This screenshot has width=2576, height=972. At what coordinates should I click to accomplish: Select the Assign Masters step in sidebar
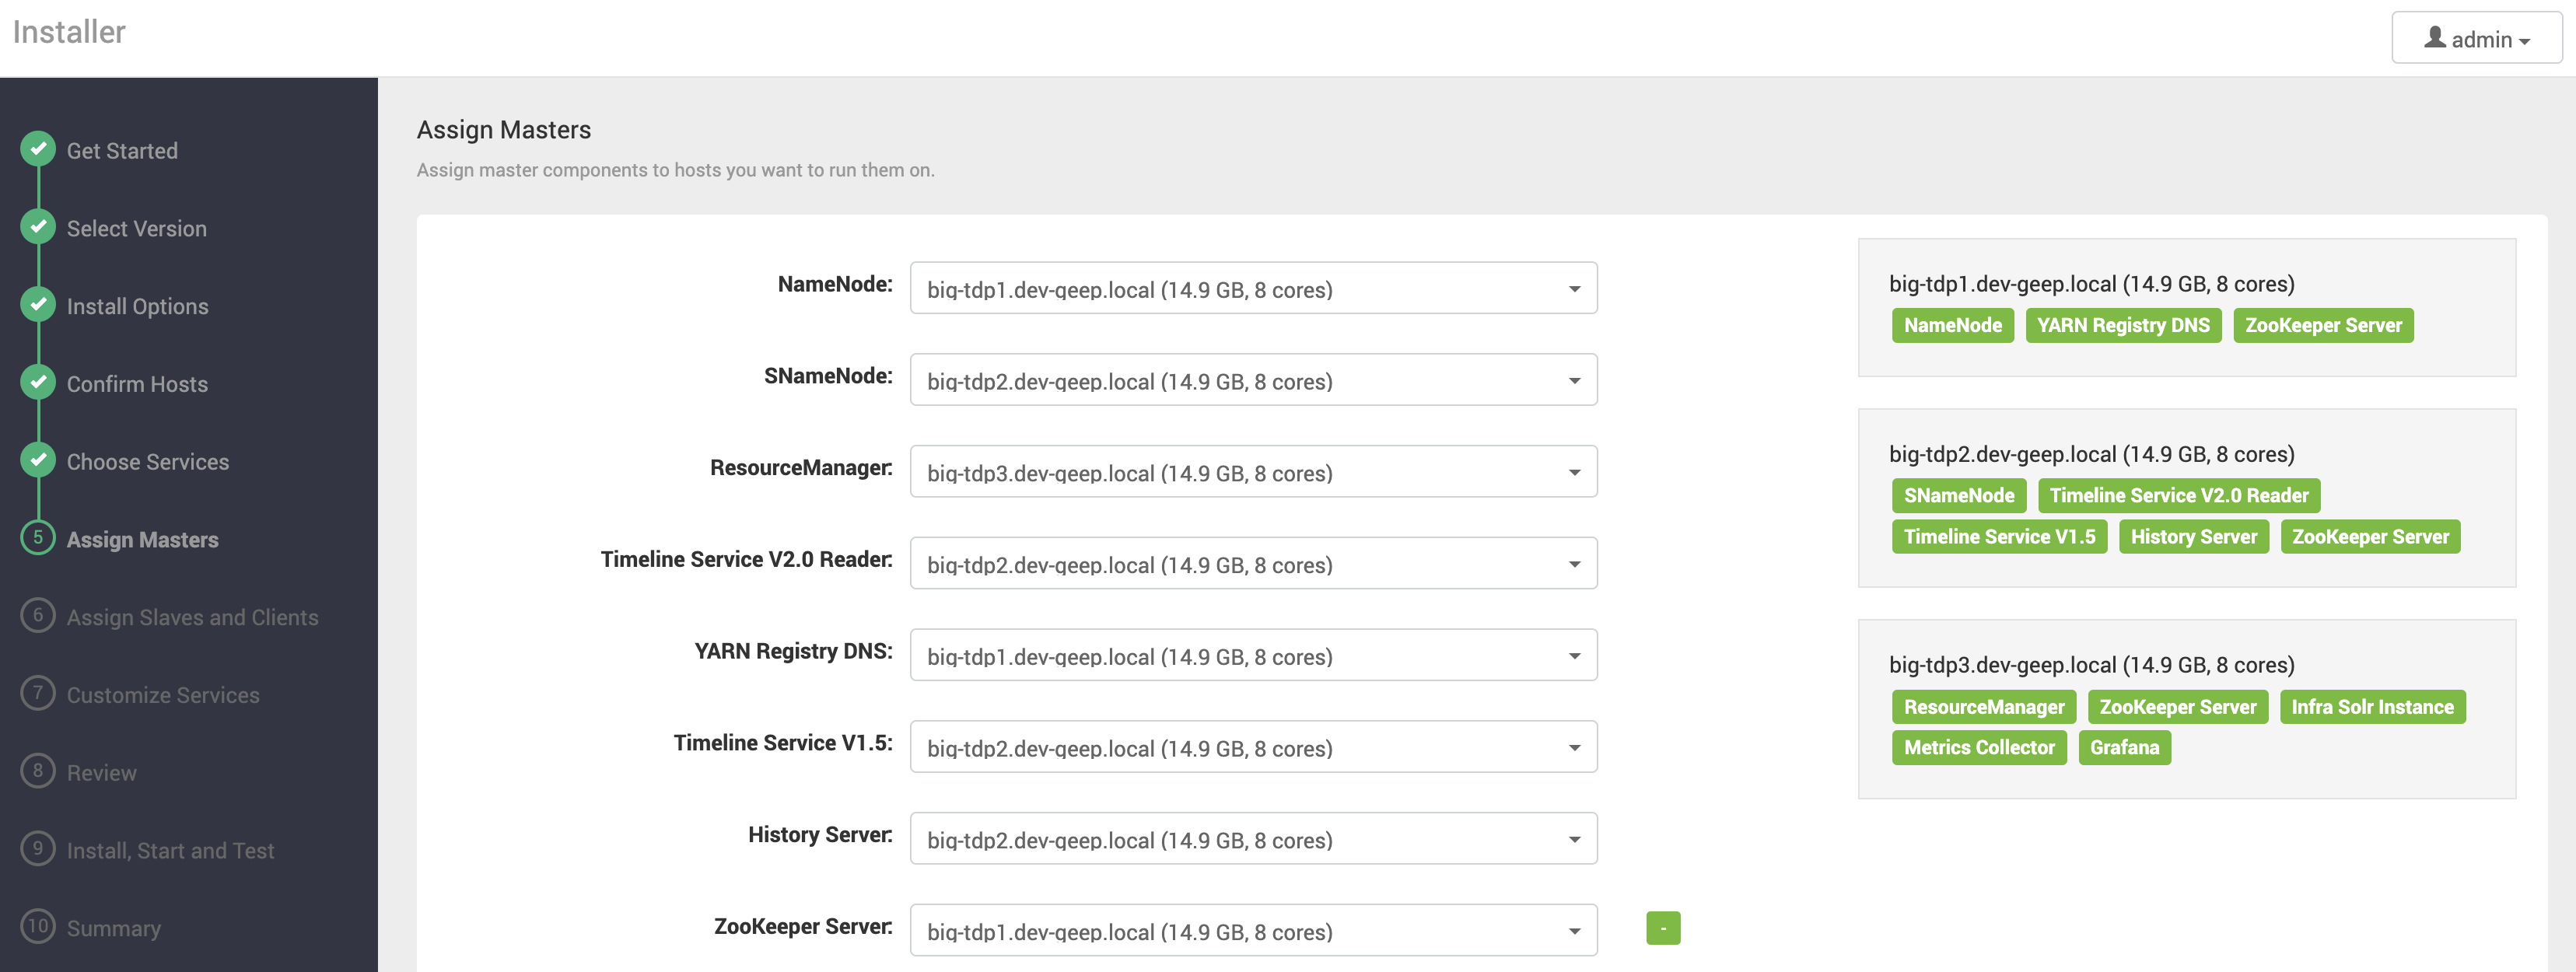[142, 537]
